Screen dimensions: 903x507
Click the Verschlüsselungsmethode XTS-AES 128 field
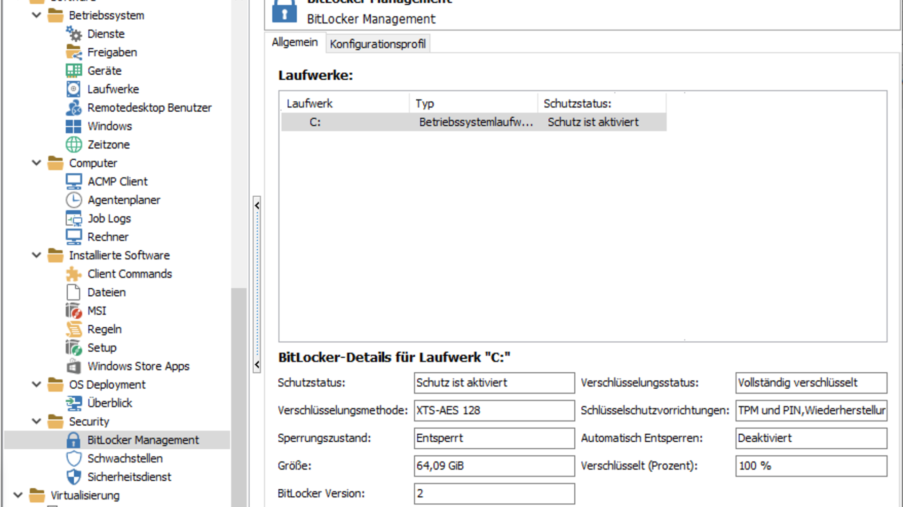click(x=494, y=410)
